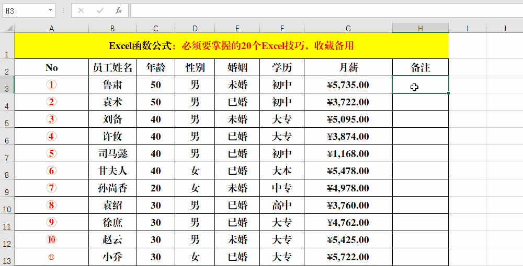Image resolution: width=523 pixels, height=266 pixels.
Task: Select column B header
Action: 112,28
